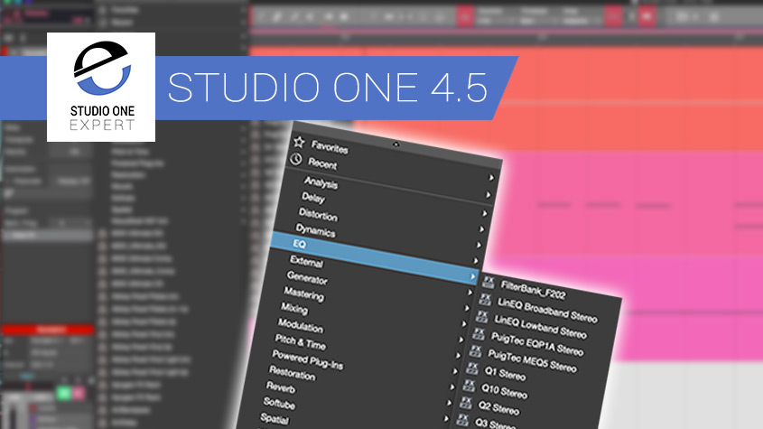Open the Powered Plug-Ins category

pyautogui.click(x=308, y=359)
